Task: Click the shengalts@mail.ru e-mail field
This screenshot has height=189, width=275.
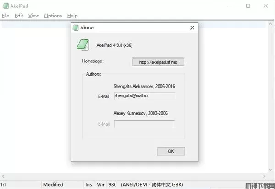Action: tap(144, 96)
